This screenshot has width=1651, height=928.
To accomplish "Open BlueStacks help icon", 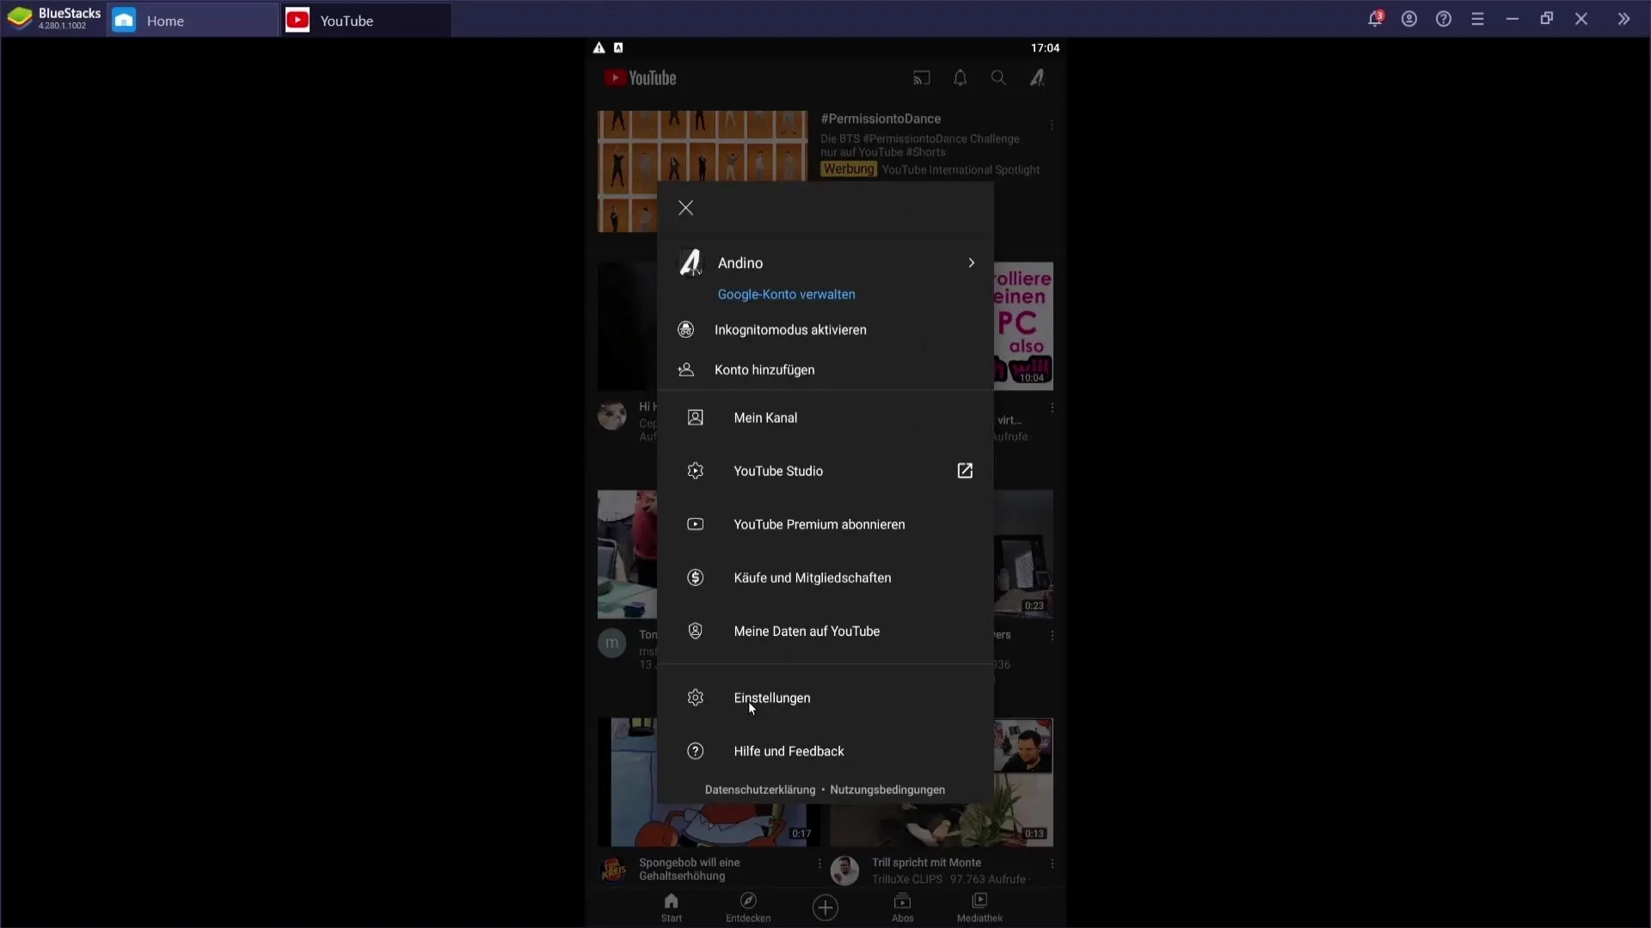I will (x=1444, y=19).
